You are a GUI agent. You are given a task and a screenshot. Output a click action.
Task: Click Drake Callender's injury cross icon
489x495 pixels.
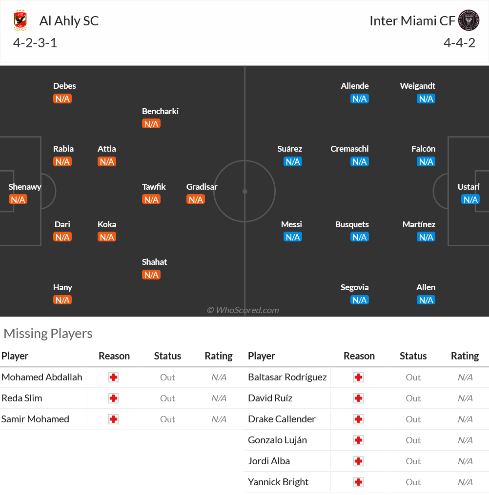[x=358, y=419]
